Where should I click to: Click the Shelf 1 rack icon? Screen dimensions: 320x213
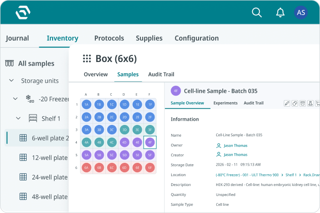33,118
